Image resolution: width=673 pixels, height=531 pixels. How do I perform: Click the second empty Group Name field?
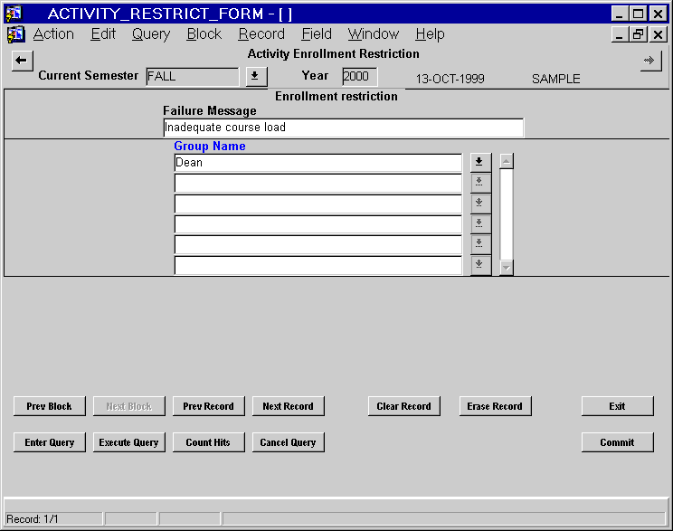pyautogui.click(x=318, y=184)
